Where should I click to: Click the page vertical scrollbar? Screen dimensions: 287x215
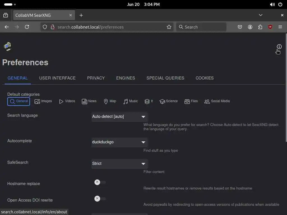click(286, 87)
